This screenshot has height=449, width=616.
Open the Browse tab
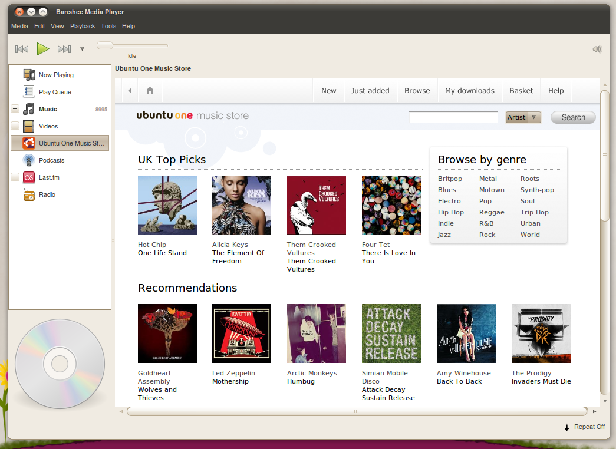click(x=417, y=90)
